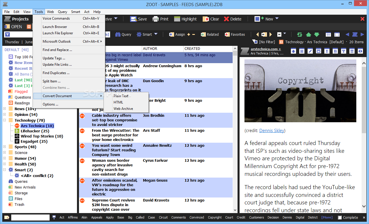Select the Trash item in sidebar
The width and height of the screenshot is (369, 224).
[x=19, y=204]
